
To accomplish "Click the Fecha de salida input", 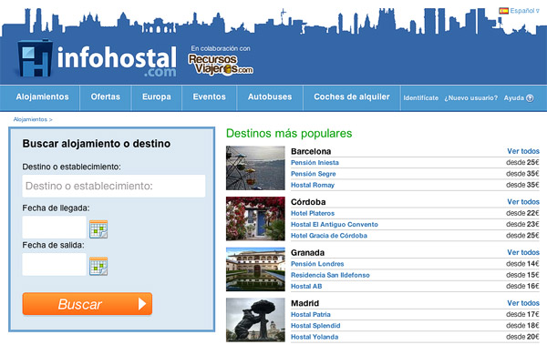I will 54,265.
